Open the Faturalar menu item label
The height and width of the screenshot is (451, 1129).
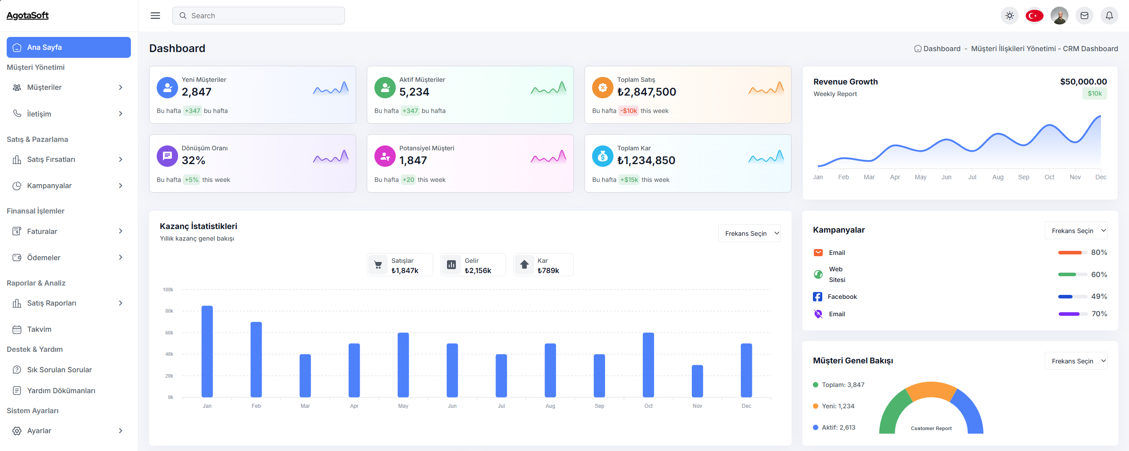coord(42,231)
